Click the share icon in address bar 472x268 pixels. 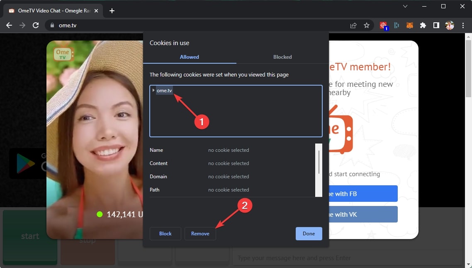coord(353,25)
